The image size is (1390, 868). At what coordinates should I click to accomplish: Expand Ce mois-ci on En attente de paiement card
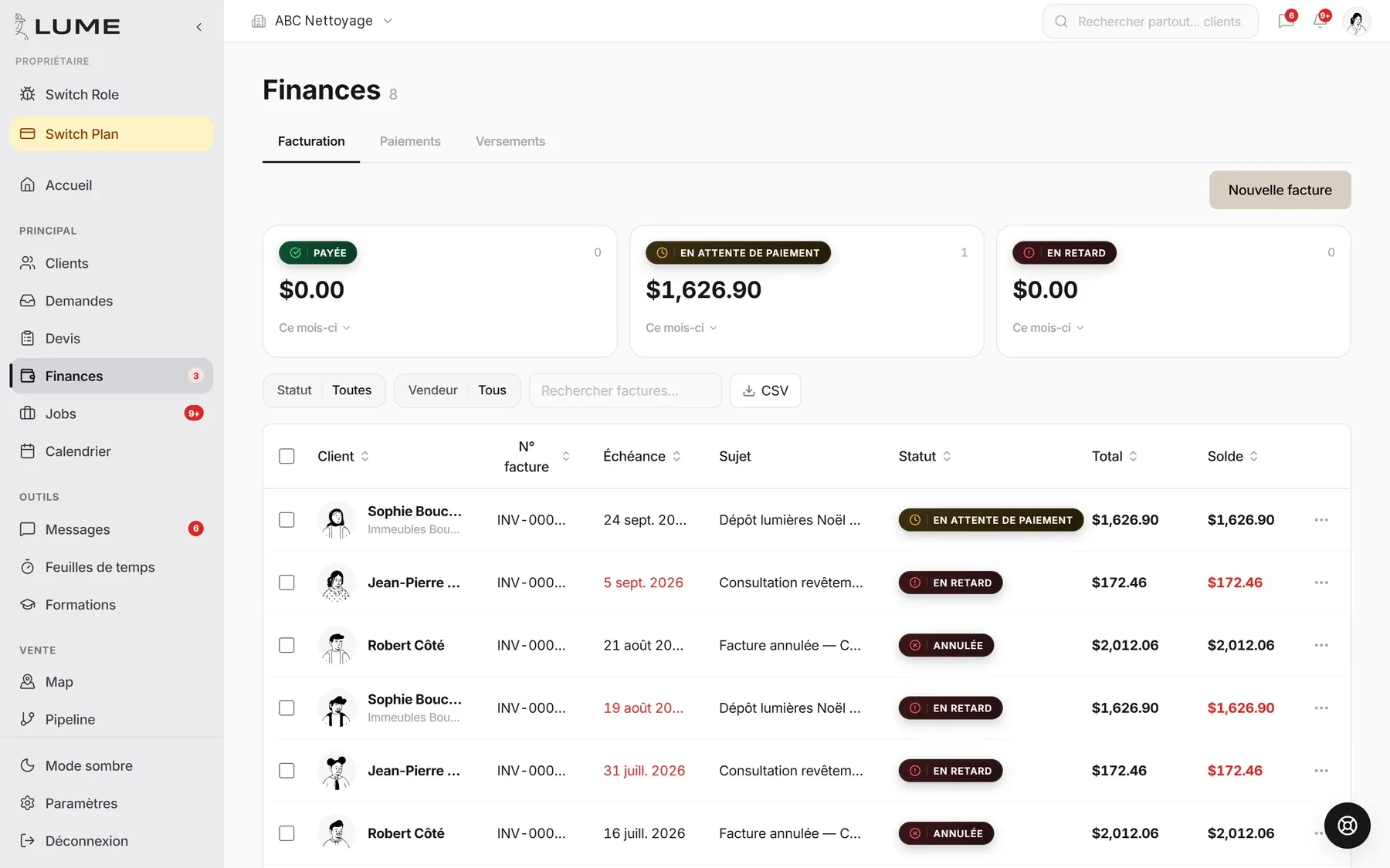681,328
